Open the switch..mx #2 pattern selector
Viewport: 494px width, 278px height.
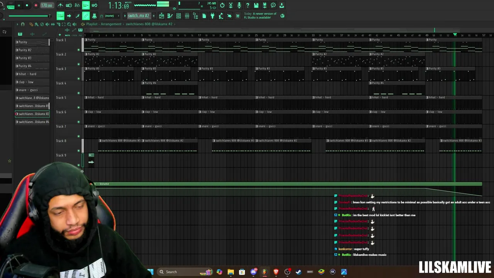point(138,16)
